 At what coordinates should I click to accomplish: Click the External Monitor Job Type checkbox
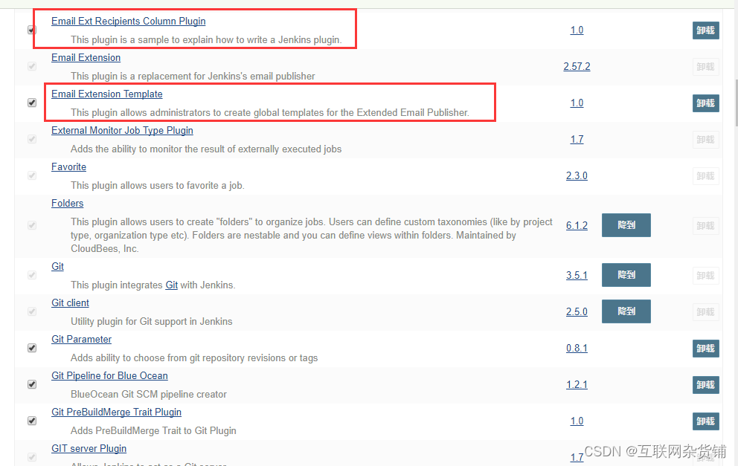32,139
